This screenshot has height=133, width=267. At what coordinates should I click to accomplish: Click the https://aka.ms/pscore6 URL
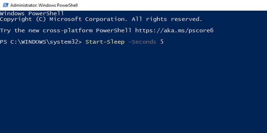pos(174,31)
